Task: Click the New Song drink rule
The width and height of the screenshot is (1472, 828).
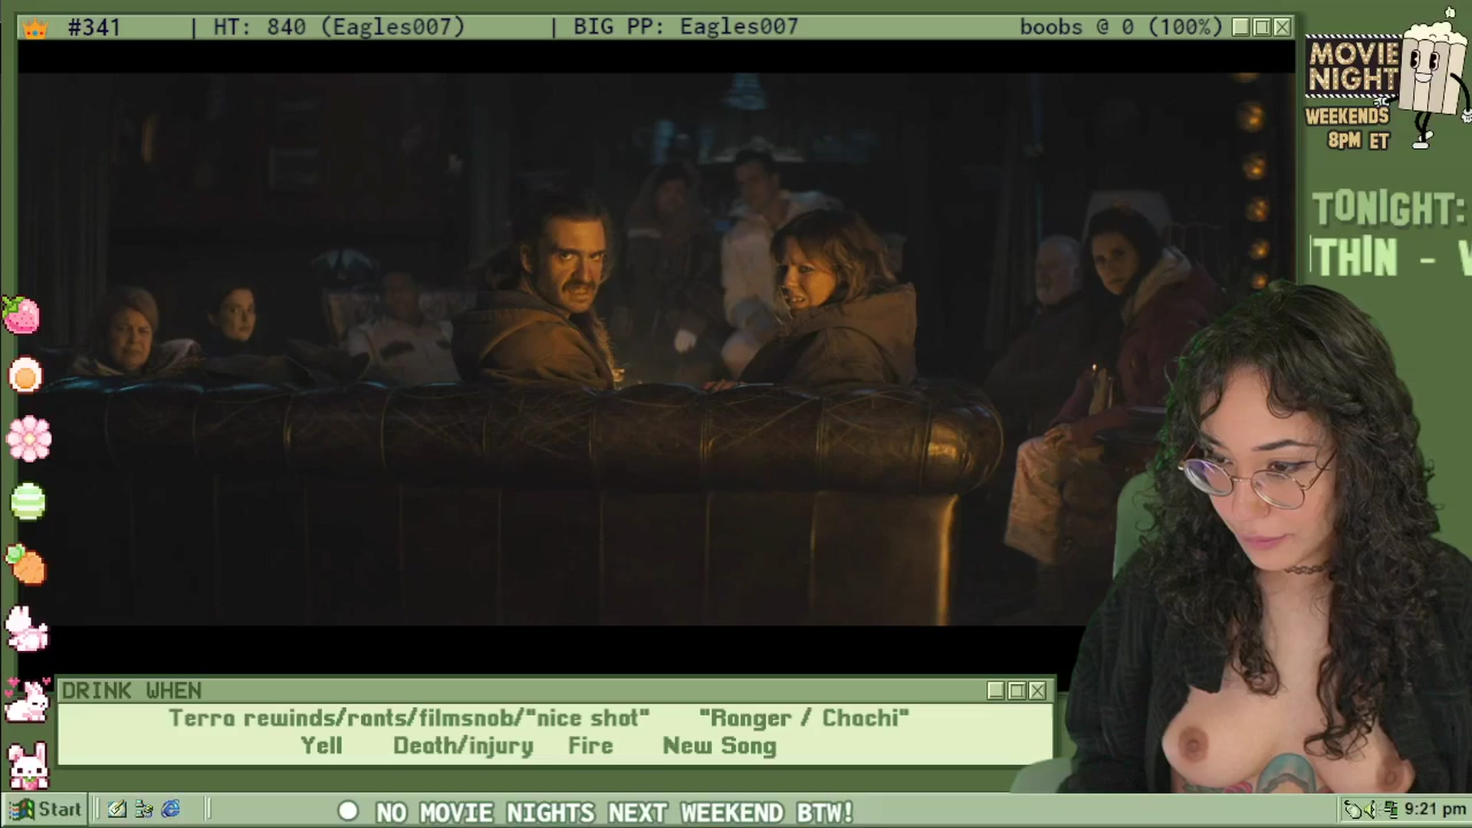Action: point(719,746)
